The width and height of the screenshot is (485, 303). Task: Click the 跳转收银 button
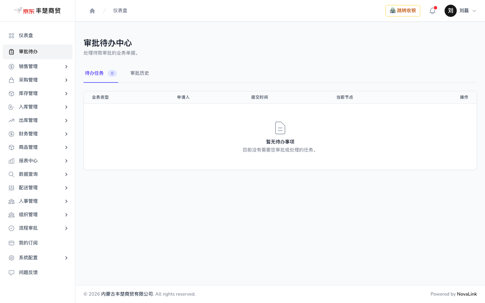click(x=403, y=11)
